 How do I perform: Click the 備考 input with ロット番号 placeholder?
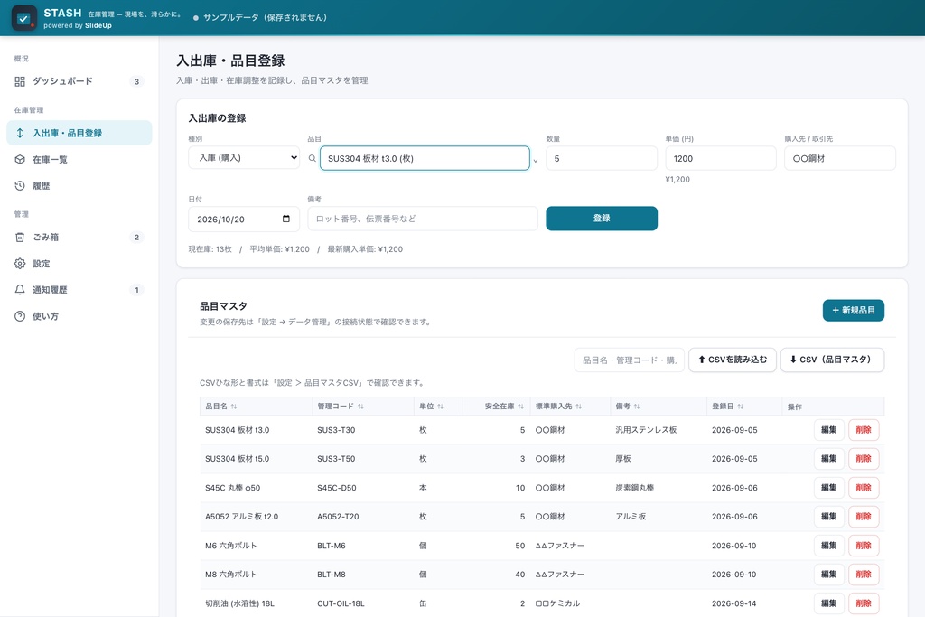pos(423,219)
